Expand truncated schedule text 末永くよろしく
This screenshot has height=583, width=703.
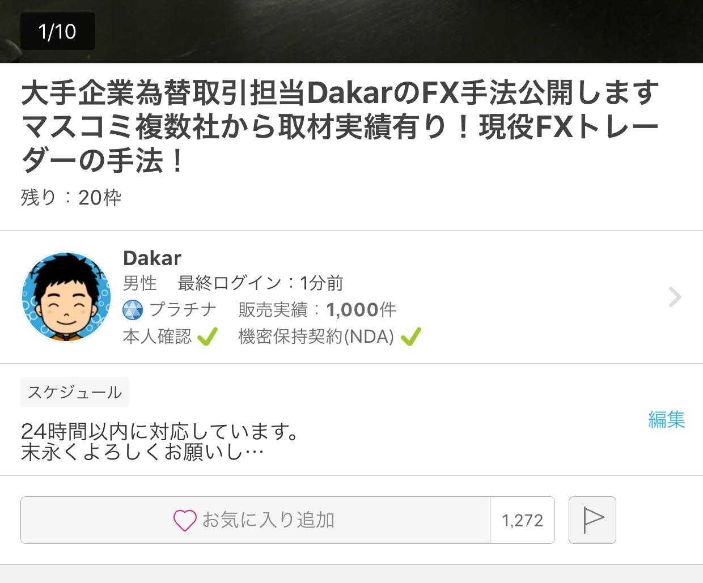pos(142,452)
